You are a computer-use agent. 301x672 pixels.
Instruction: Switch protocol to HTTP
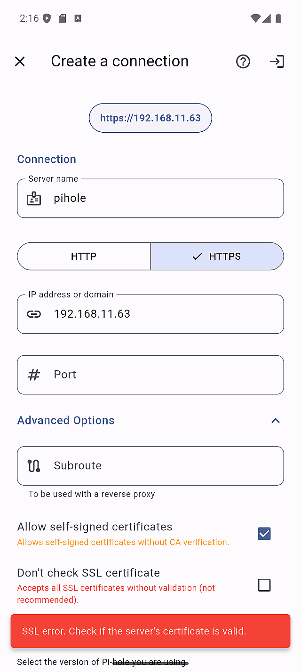coord(84,256)
